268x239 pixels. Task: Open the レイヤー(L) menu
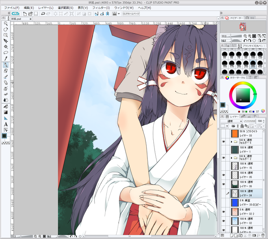pyautogui.click(x=46, y=8)
